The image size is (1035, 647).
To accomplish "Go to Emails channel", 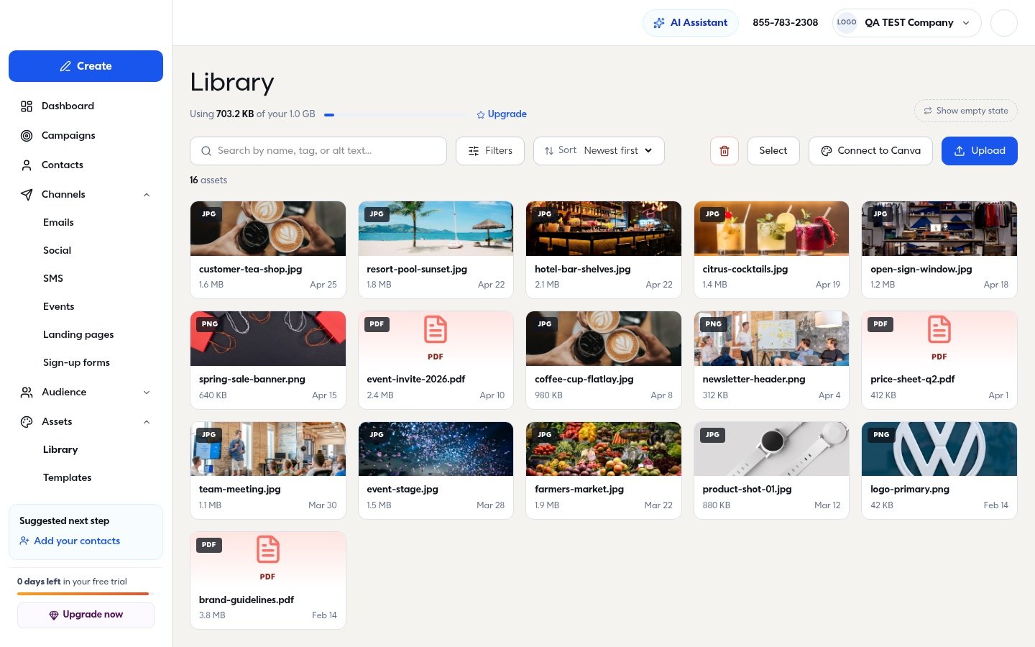I will coord(58,223).
